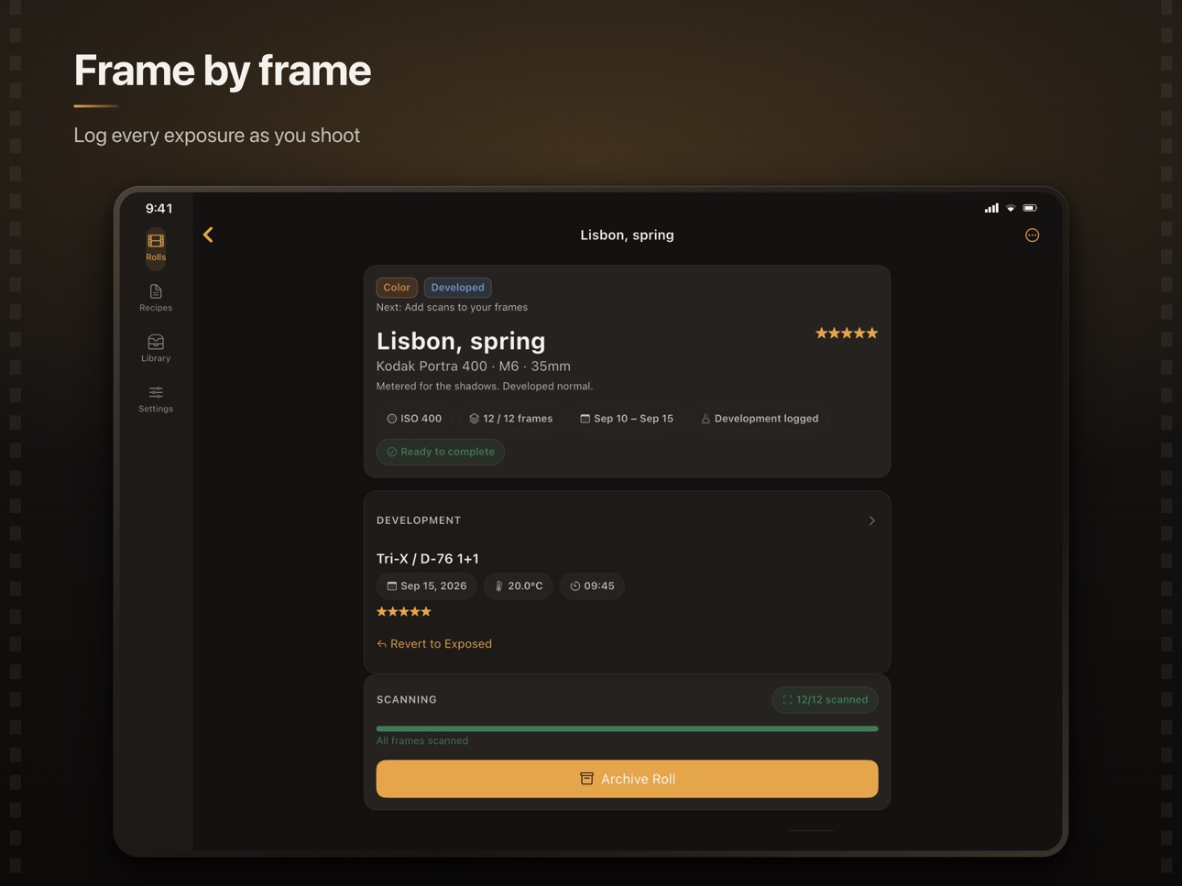Open the Library tab
The image size is (1182, 886).
pos(156,348)
